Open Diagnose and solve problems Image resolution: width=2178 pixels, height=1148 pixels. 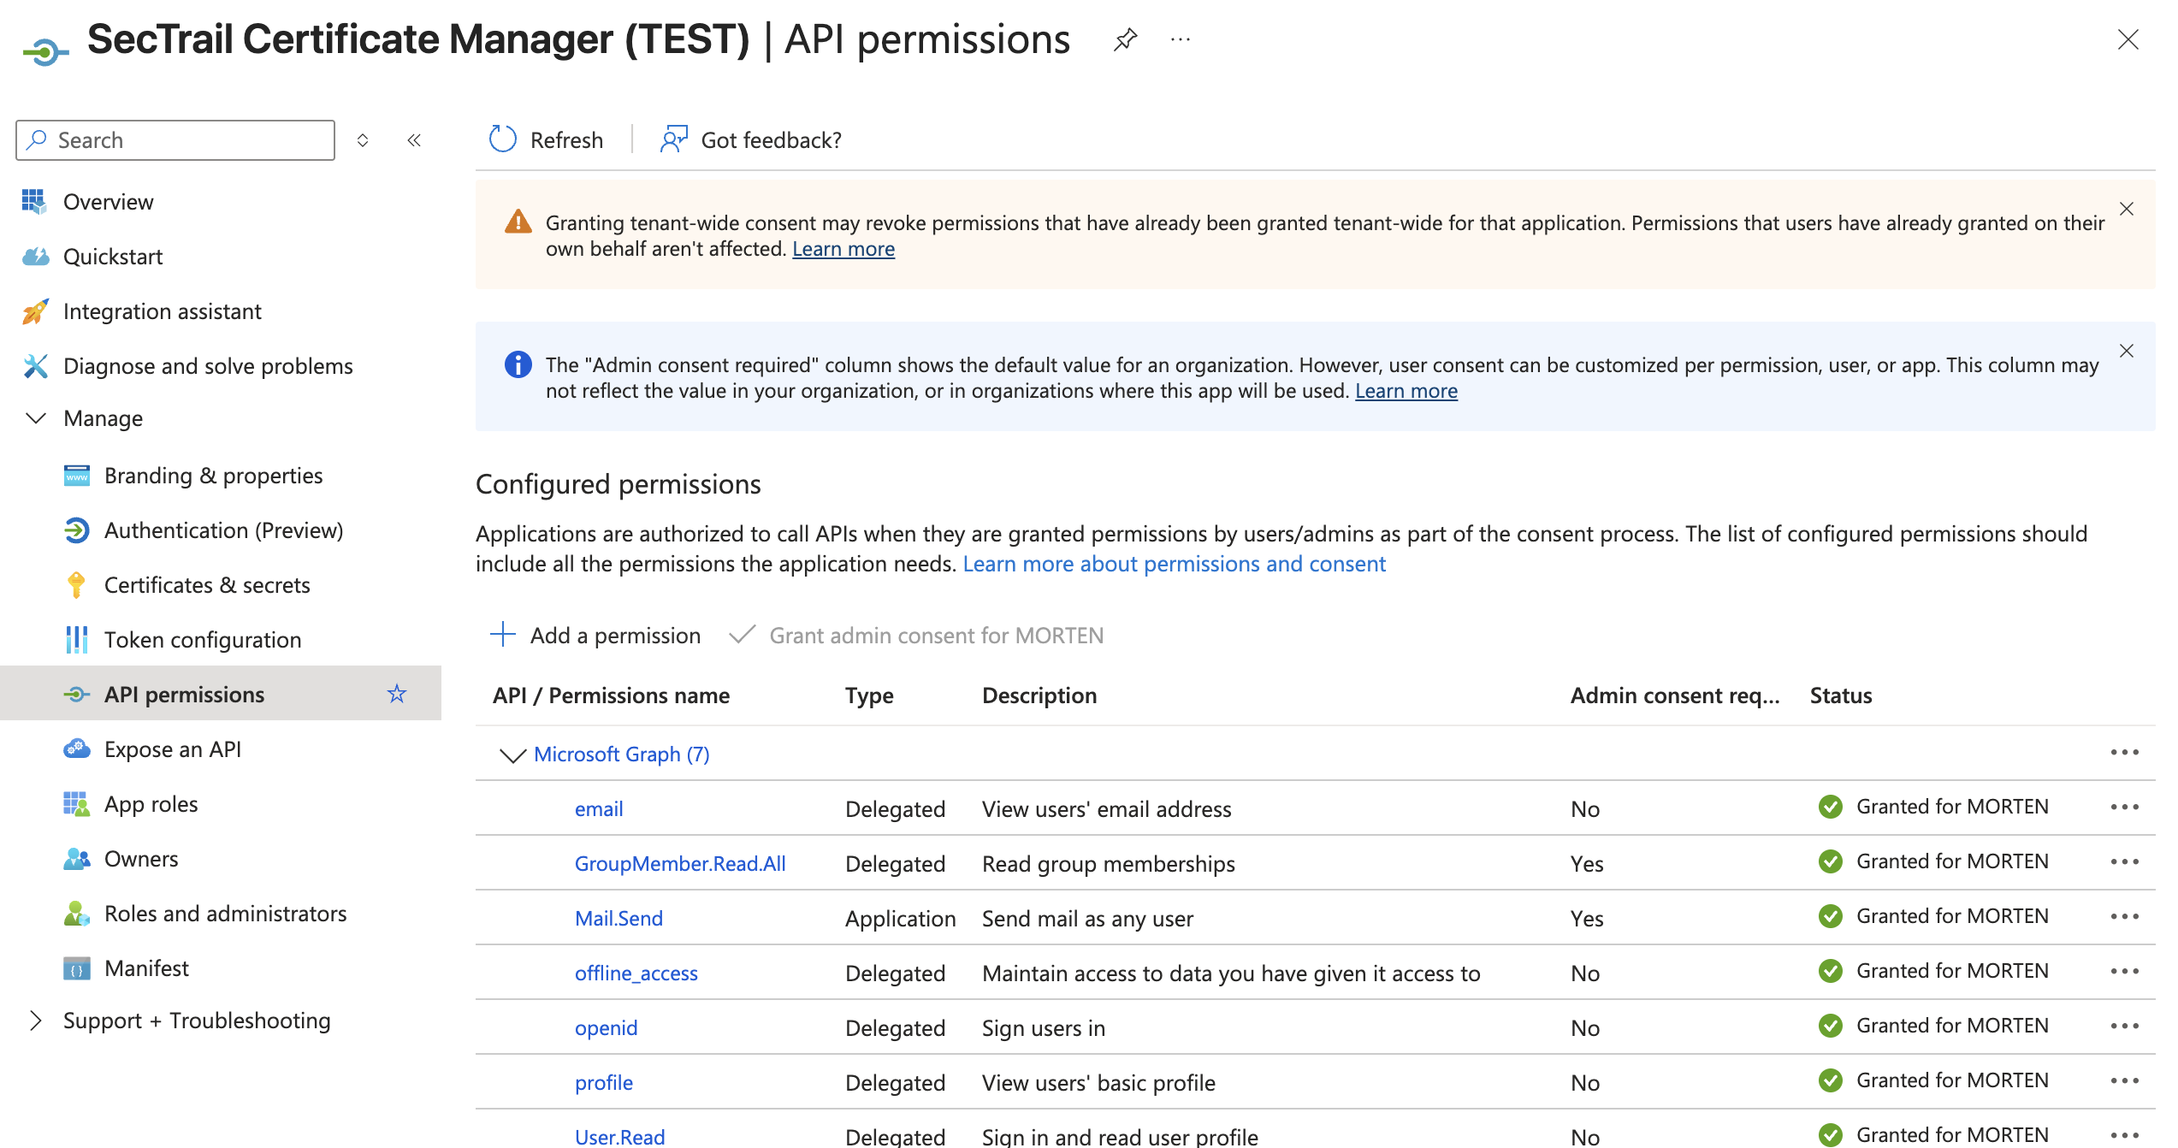(x=208, y=366)
